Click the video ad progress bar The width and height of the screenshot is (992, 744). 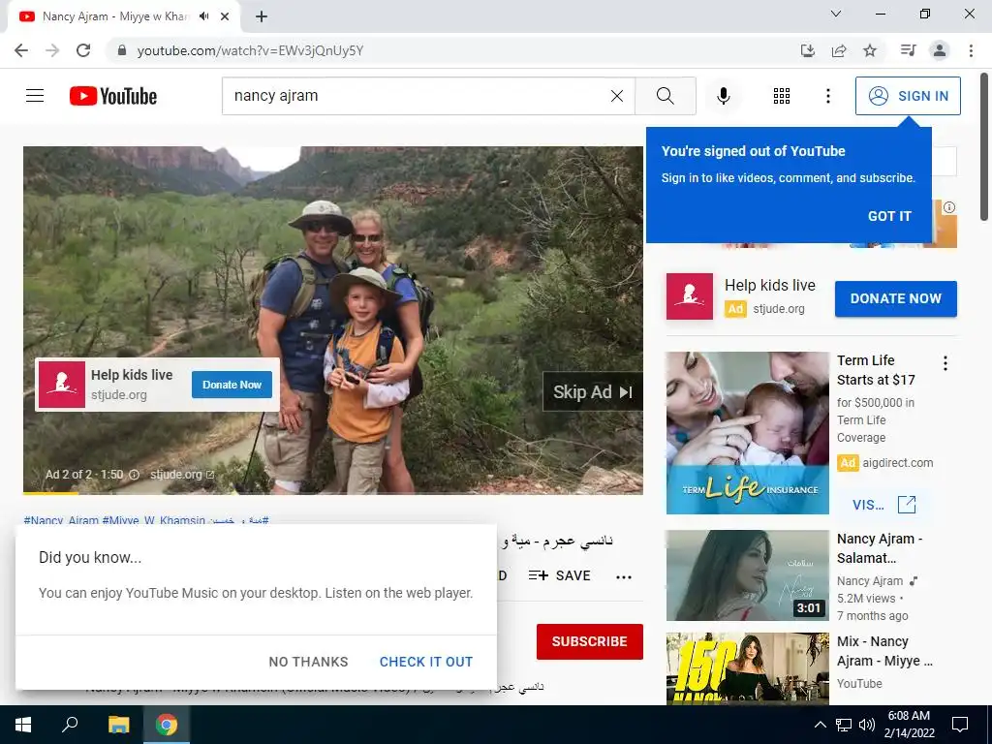(333, 493)
